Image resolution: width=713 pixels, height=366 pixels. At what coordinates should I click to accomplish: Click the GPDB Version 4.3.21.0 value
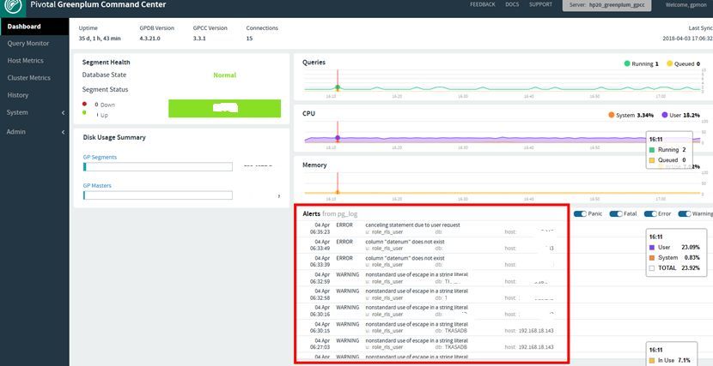tap(149, 39)
